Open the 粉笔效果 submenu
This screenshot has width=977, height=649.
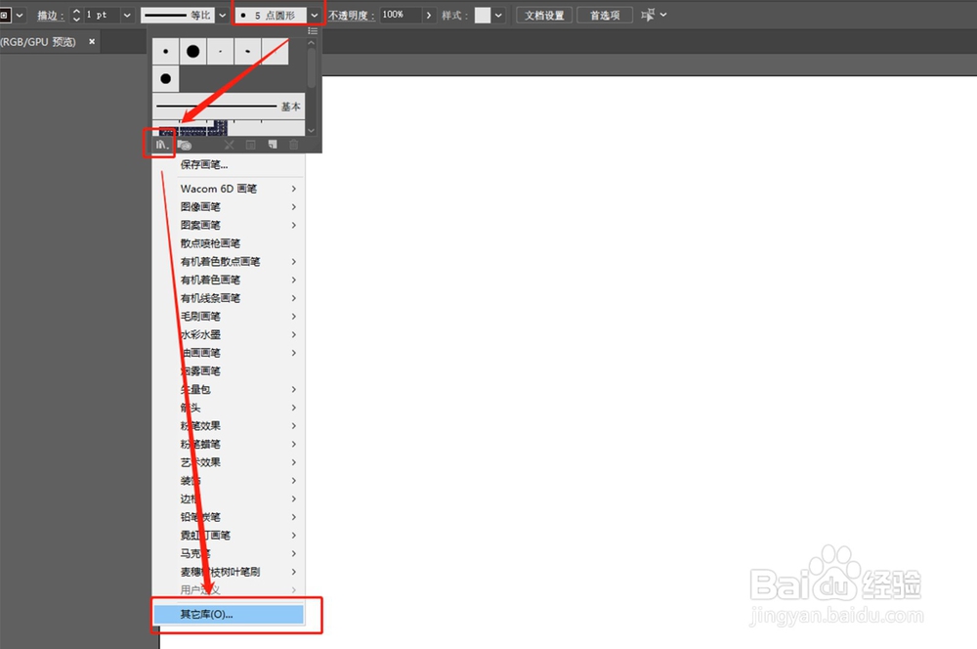(x=229, y=426)
